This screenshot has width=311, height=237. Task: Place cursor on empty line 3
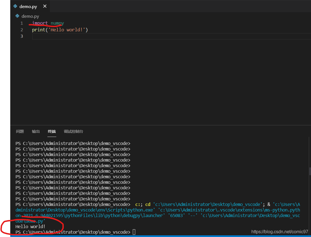pyautogui.click(x=171, y=36)
